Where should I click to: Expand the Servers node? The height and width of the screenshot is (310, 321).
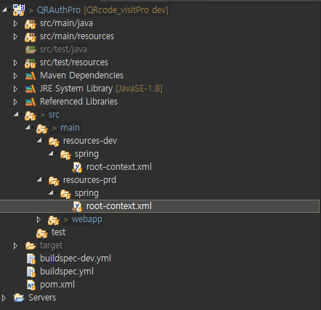pos(4,298)
